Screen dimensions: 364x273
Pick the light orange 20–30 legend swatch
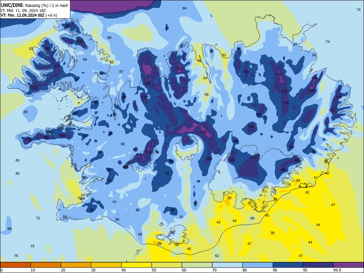76,265
